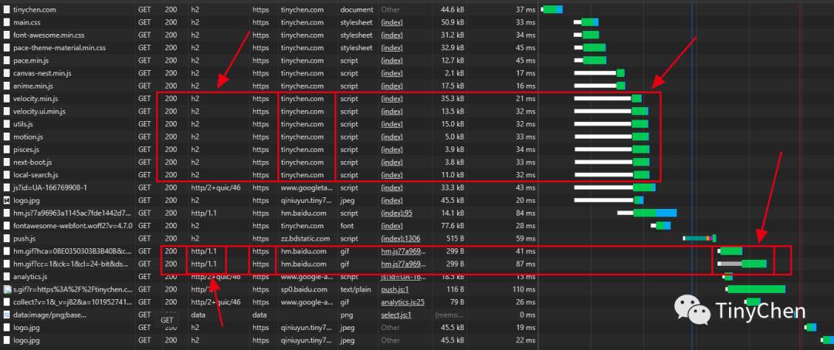
Task: Click the file icon beside js?id=UA-166769908-1
Action: pyautogui.click(x=6, y=187)
